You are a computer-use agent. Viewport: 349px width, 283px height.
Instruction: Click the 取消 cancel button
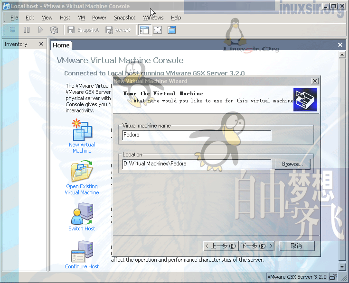tap(296, 246)
